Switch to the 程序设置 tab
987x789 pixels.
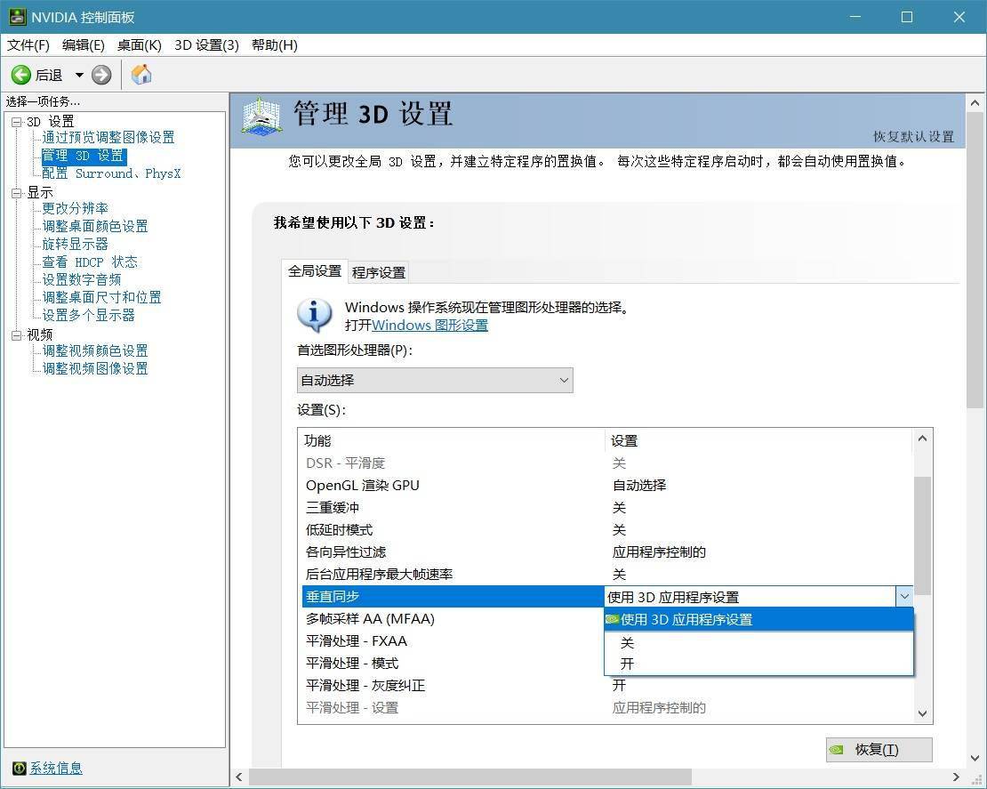(x=378, y=273)
